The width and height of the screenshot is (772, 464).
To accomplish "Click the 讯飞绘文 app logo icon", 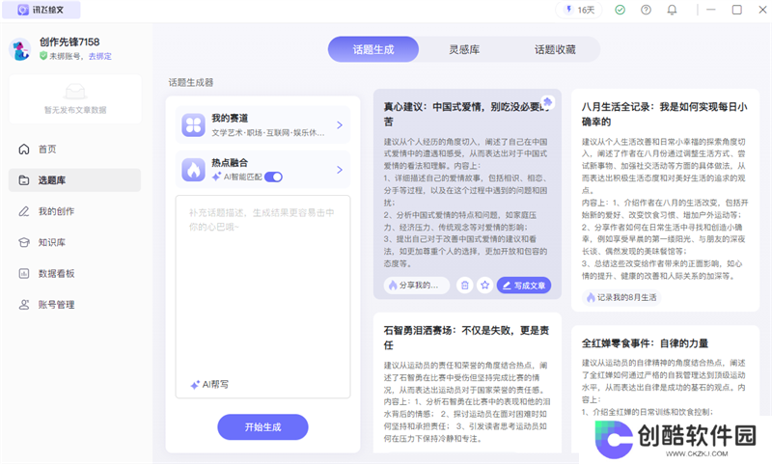I will [x=22, y=10].
